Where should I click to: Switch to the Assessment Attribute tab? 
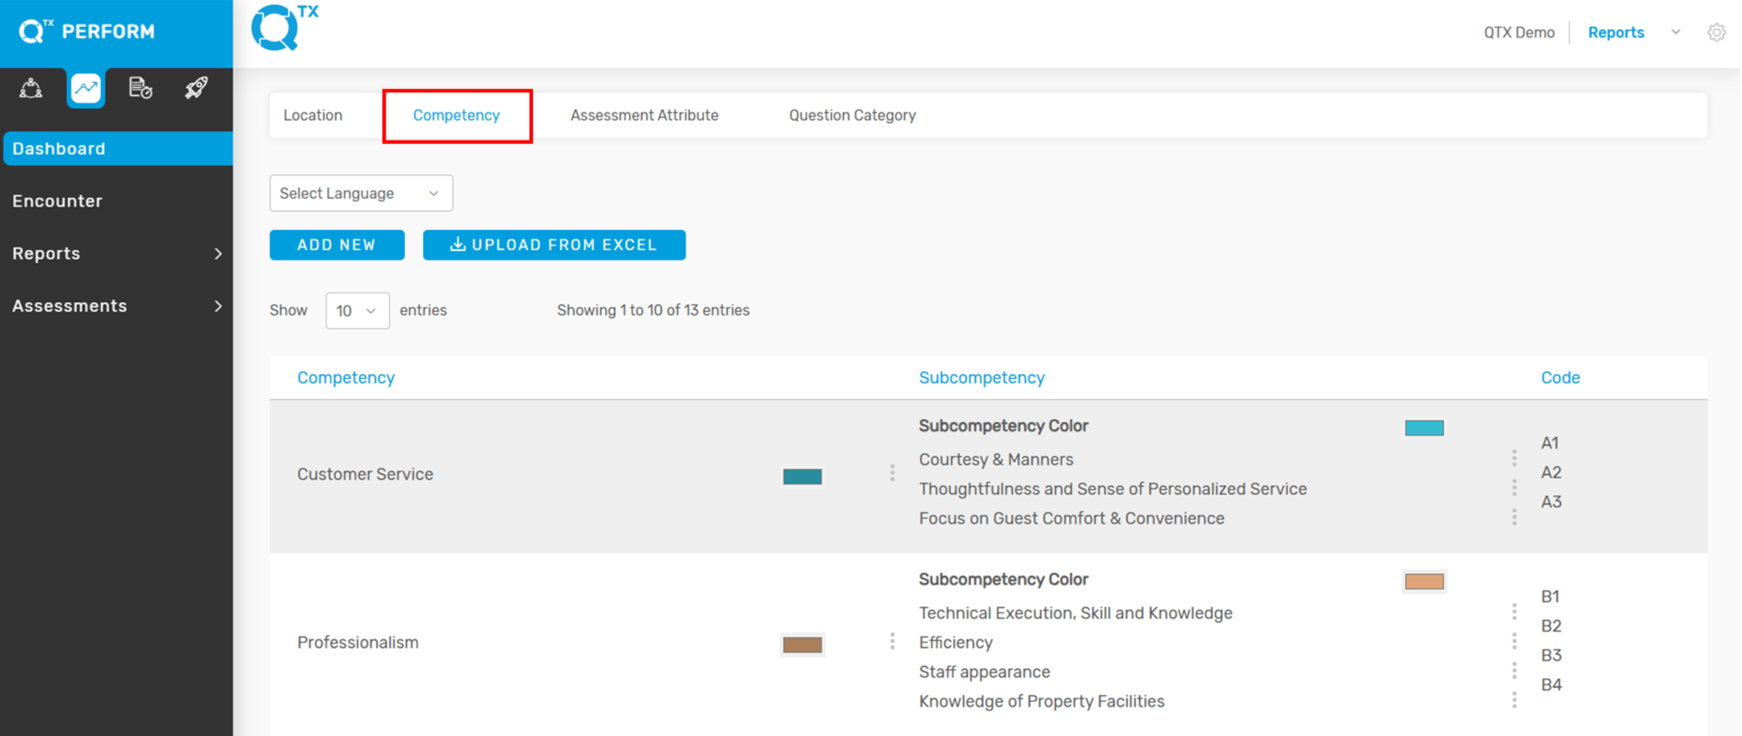[x=644, y=115]
